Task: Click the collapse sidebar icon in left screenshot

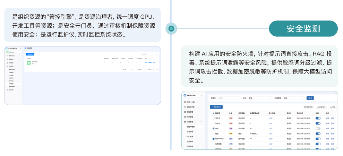Action: [x=20, y=48]
